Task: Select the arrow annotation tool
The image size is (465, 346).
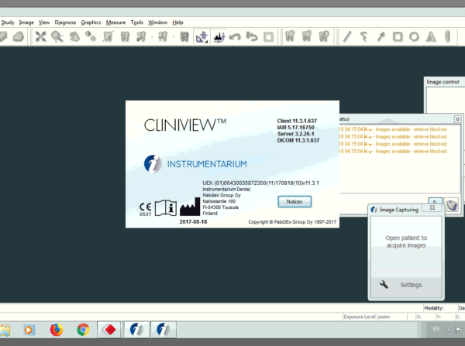Action: coord(381,36)
